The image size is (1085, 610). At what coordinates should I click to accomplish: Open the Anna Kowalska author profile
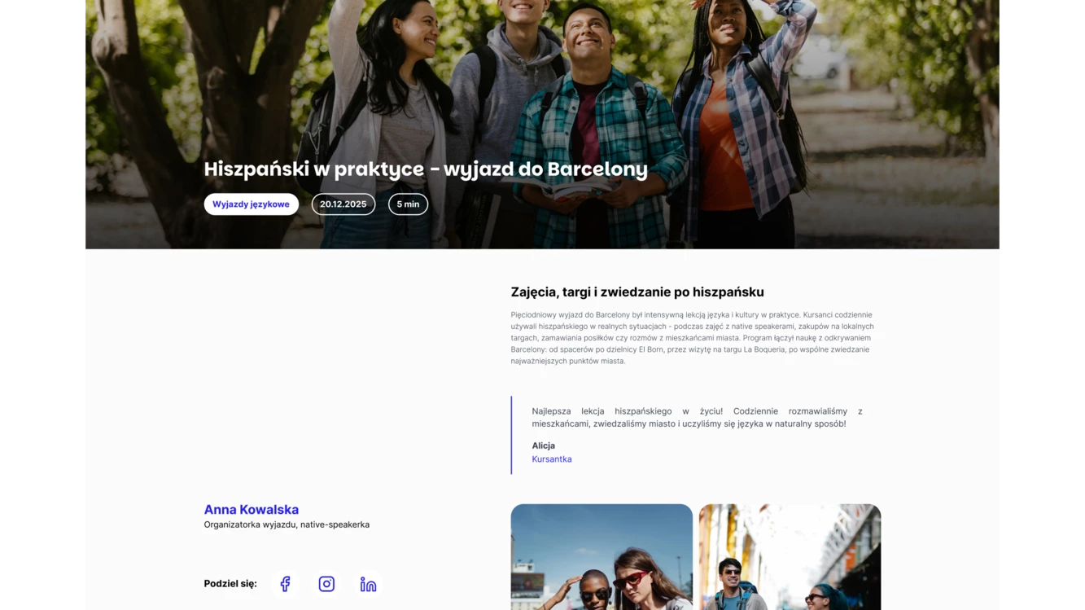(x=251, y=509)
